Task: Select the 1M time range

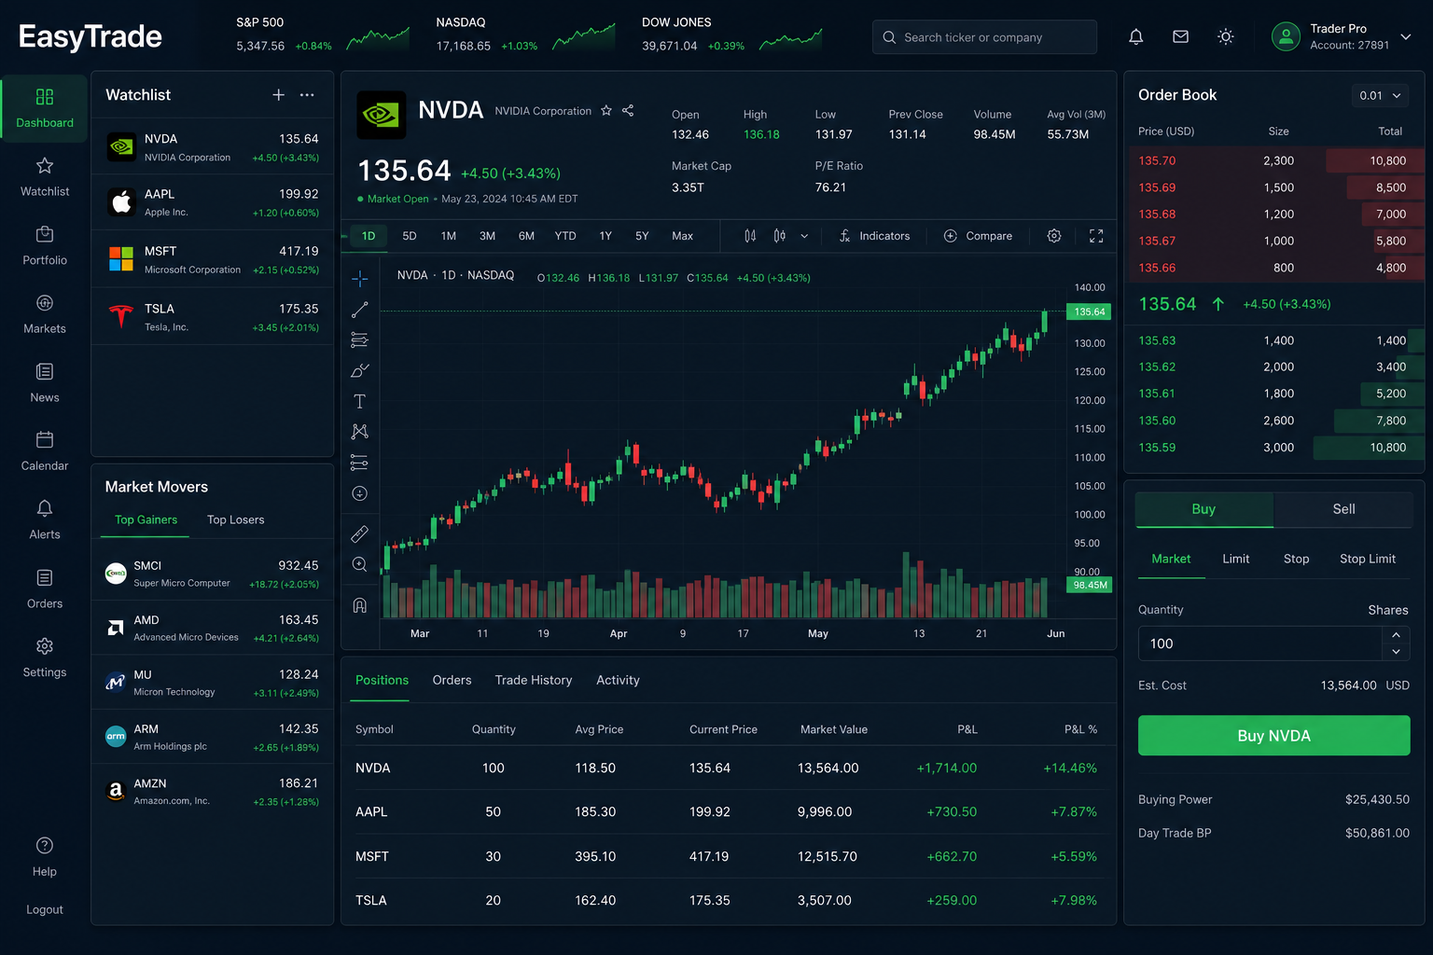Action: point(449,236)
